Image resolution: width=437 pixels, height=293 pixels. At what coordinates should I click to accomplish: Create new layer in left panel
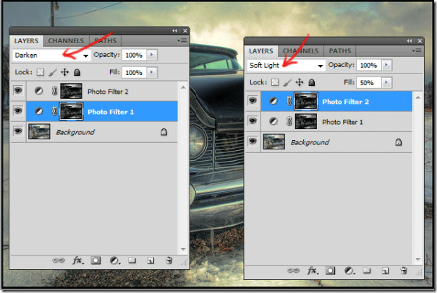tap(150, 261)
